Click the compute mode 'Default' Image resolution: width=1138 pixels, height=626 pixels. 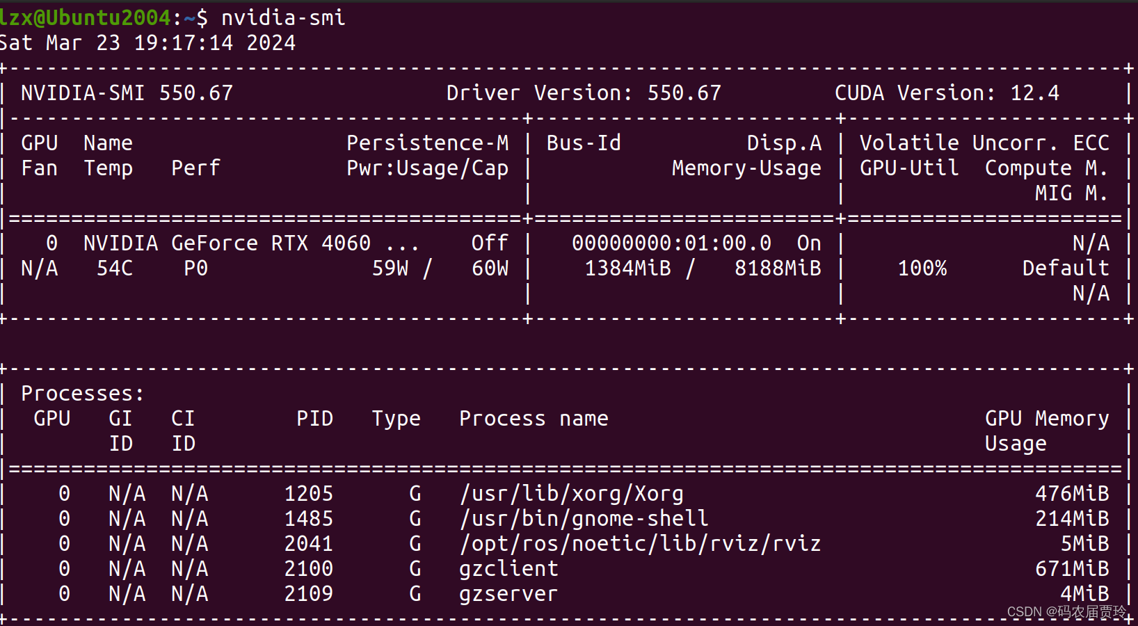(x=1066, y=268)
